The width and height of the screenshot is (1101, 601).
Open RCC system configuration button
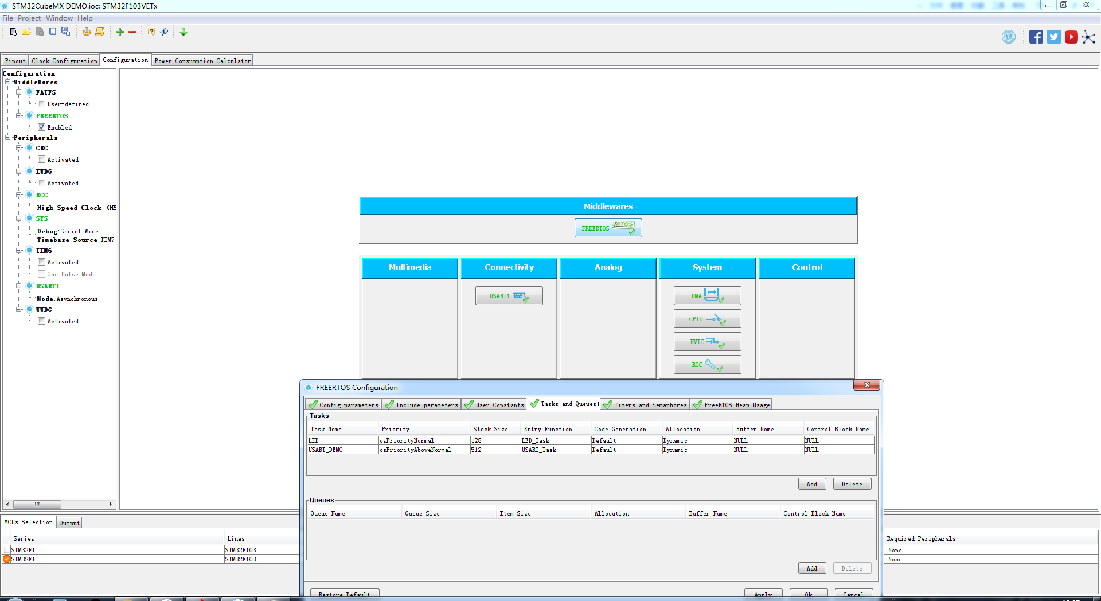point(707,365)
